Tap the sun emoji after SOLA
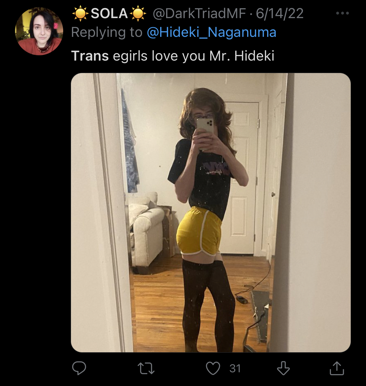 [x=138, y=13]
